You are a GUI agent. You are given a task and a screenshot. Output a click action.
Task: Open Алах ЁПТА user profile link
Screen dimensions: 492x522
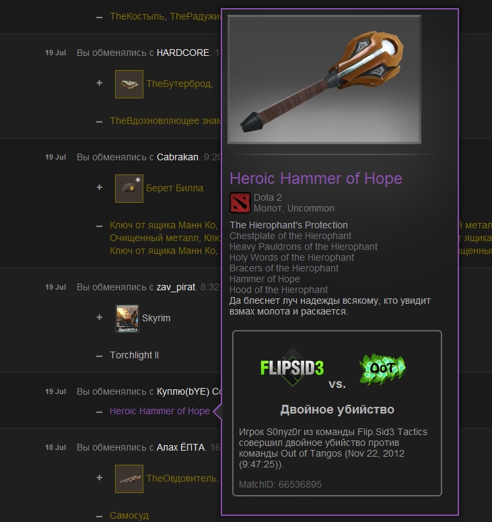point(180,447)
